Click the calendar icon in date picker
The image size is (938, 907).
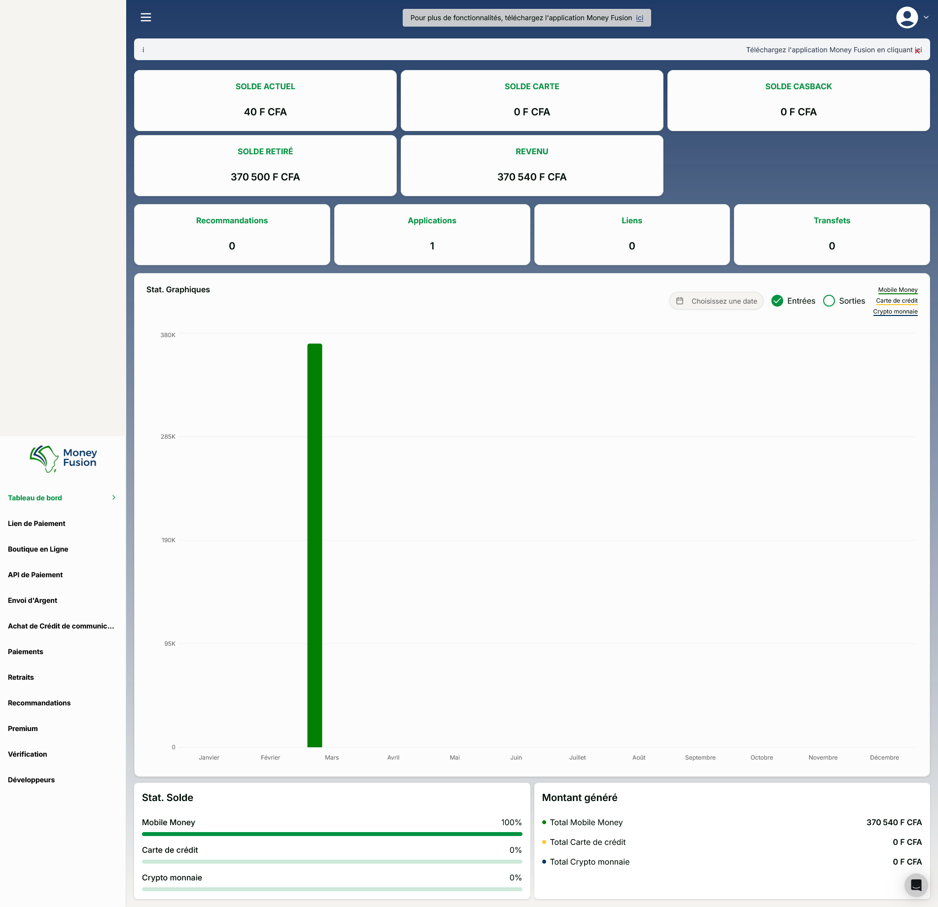[680, 301]
